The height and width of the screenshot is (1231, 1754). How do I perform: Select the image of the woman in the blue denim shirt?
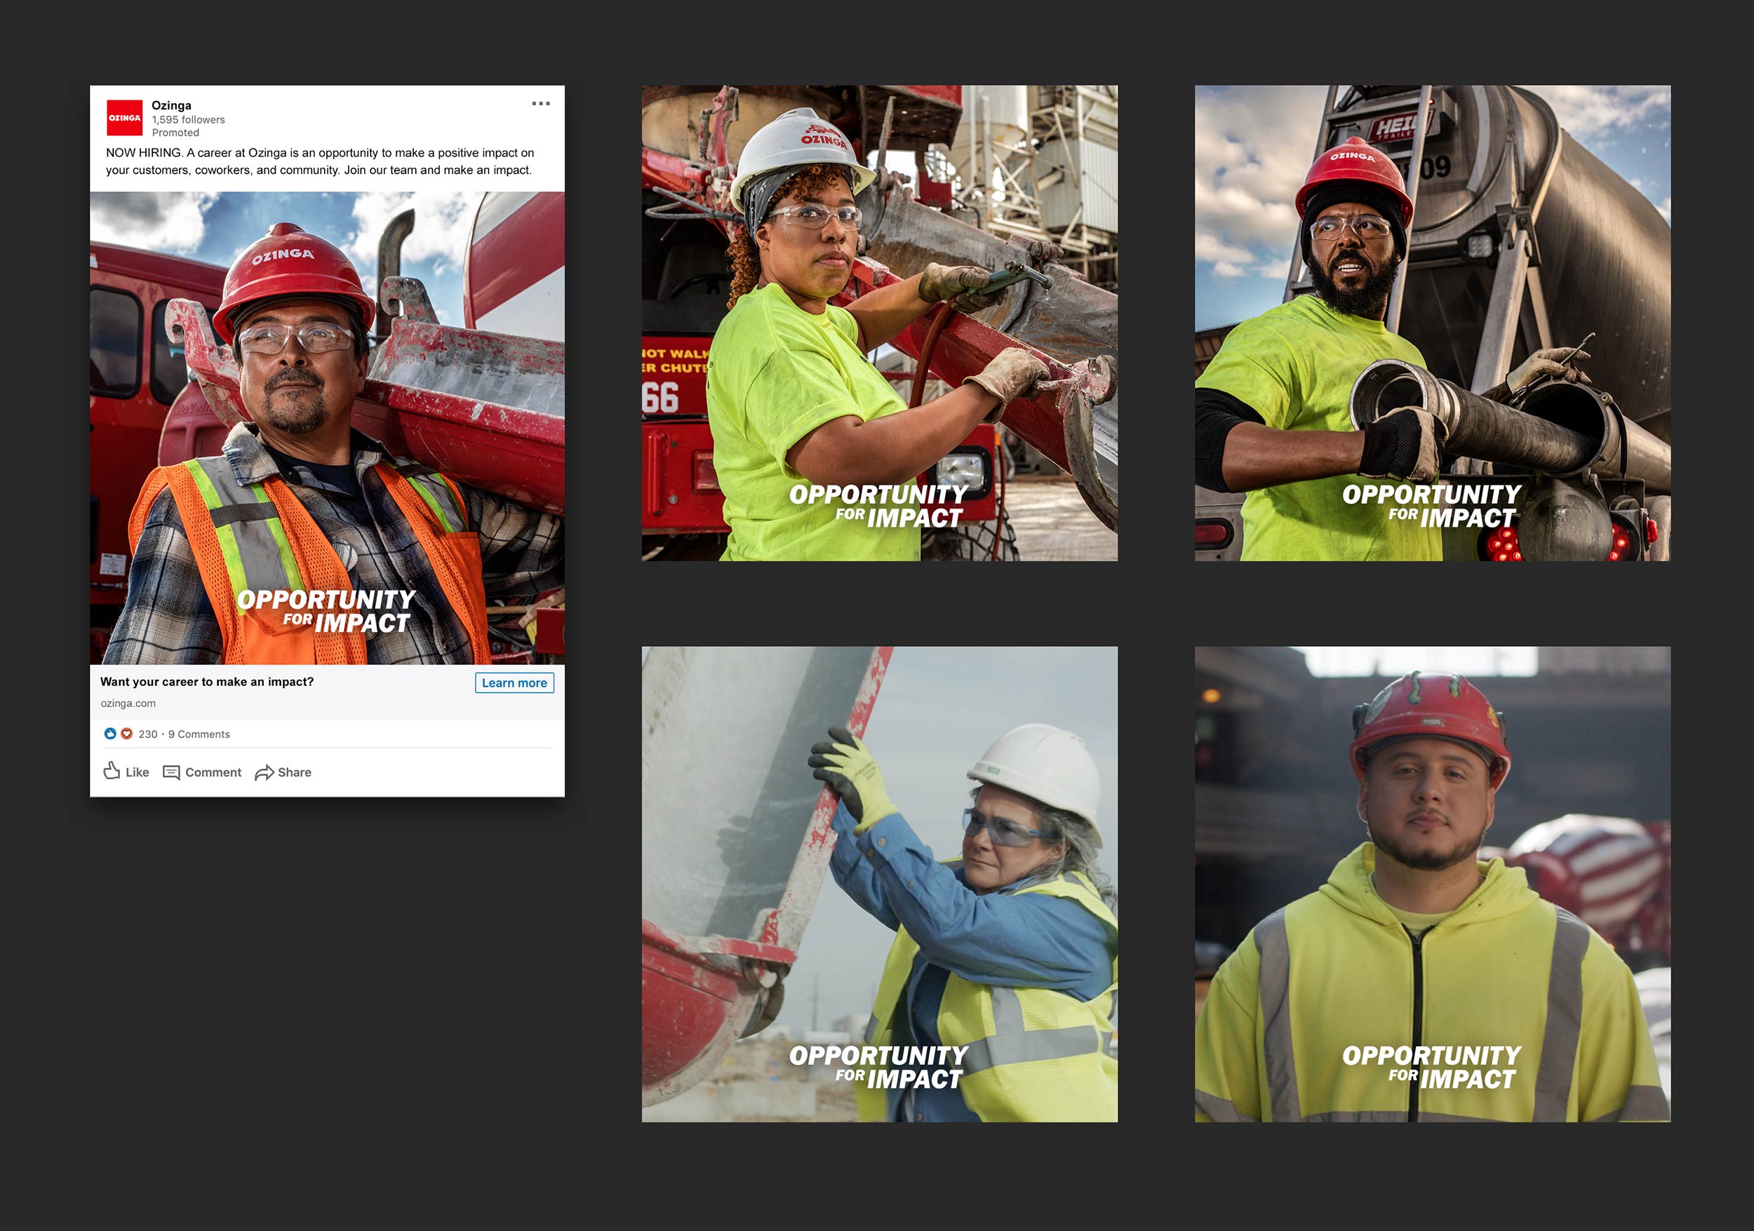tap(879, 884)
